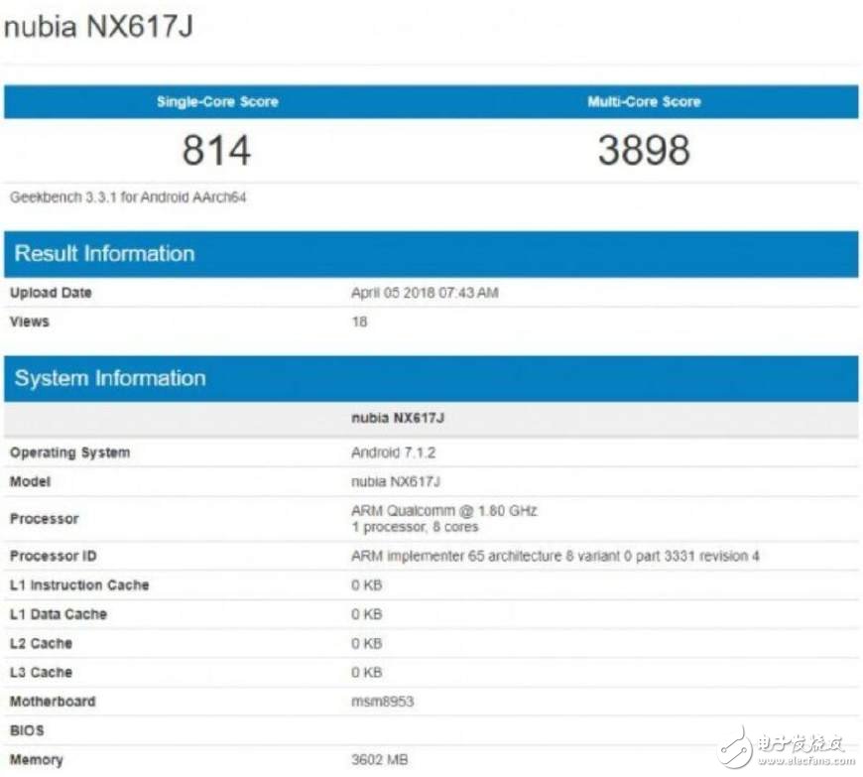
Task: Click the Single-Core Score header
Action: (x=215, y=101)
